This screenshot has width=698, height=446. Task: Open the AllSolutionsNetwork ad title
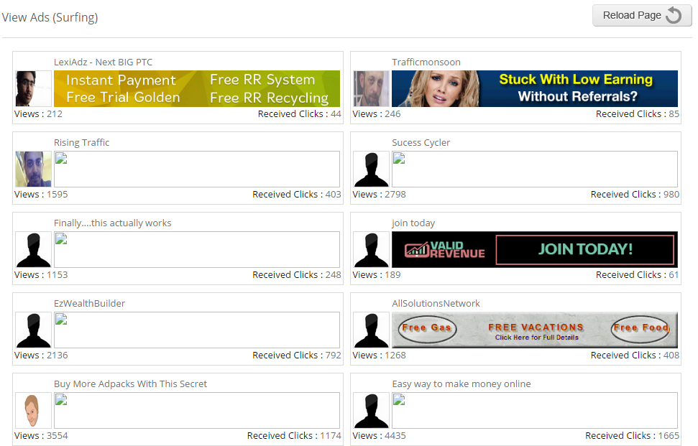click(x=436, y=304)
